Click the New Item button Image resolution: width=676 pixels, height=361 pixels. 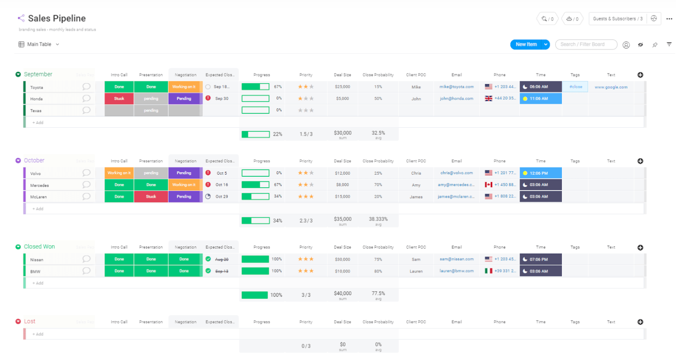[526, 44]
